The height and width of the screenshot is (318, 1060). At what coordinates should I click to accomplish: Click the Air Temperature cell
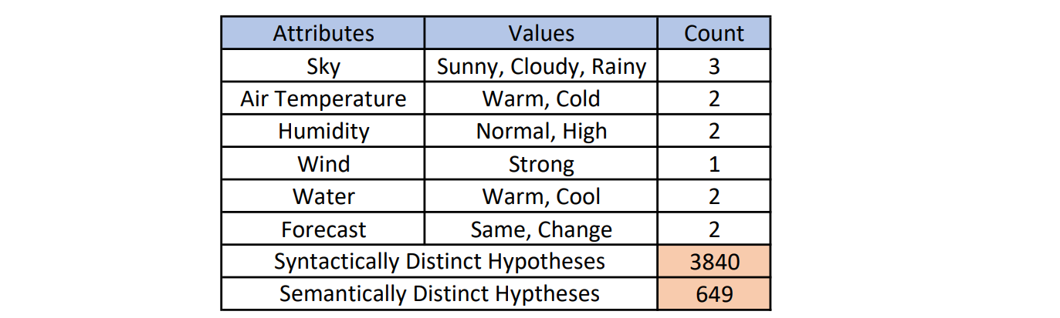tap(323, 99)
